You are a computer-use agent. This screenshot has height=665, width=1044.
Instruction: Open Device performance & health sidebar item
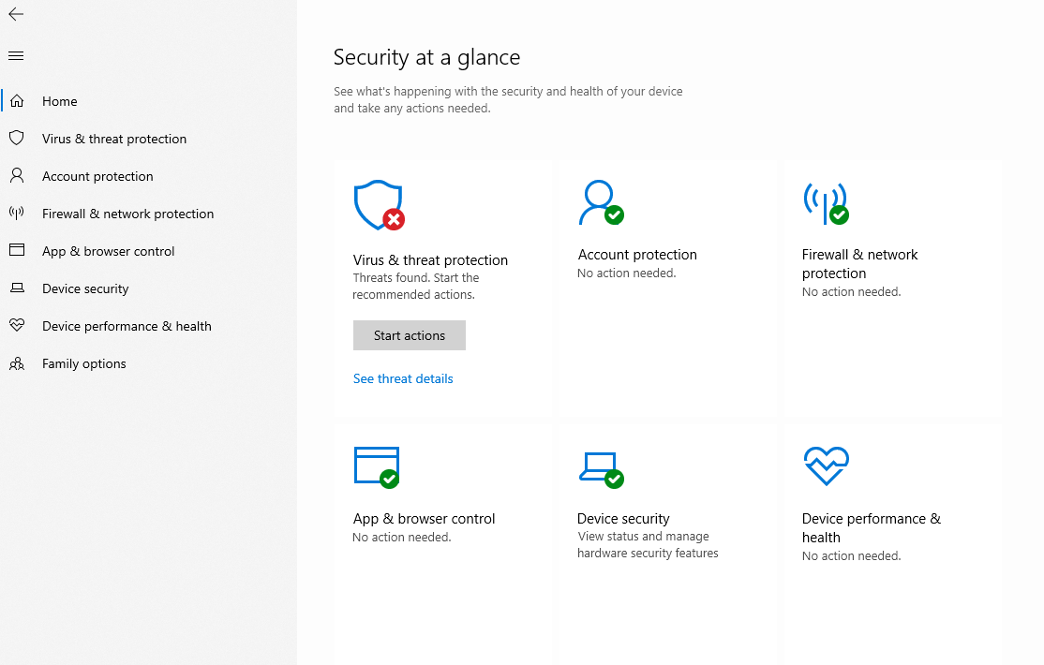(x=127, y=326)
